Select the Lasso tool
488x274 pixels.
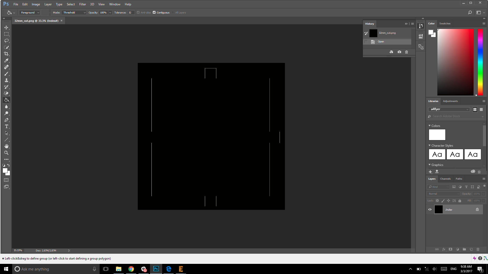pos(6,41)
